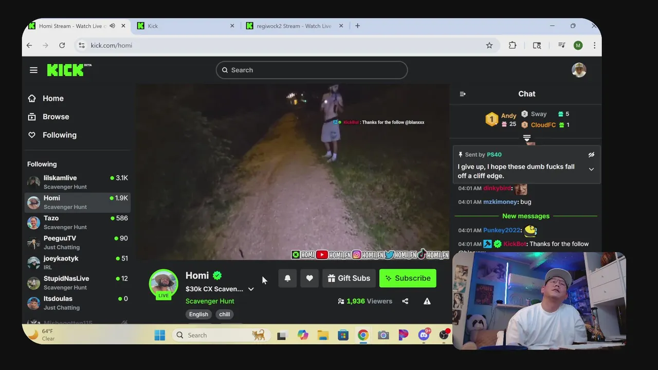The height and width of the screenshot is (370, 658).
Task: Open Discord from the taskbar
Action: [424, 335]
